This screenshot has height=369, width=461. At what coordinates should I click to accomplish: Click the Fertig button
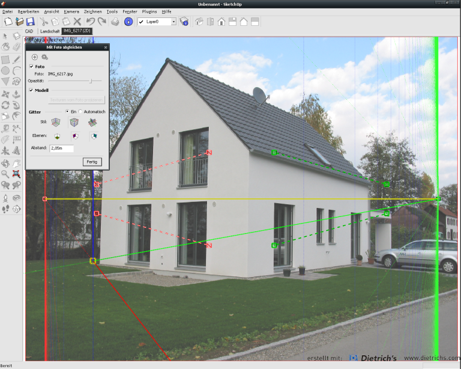click(x=92, y=162)
